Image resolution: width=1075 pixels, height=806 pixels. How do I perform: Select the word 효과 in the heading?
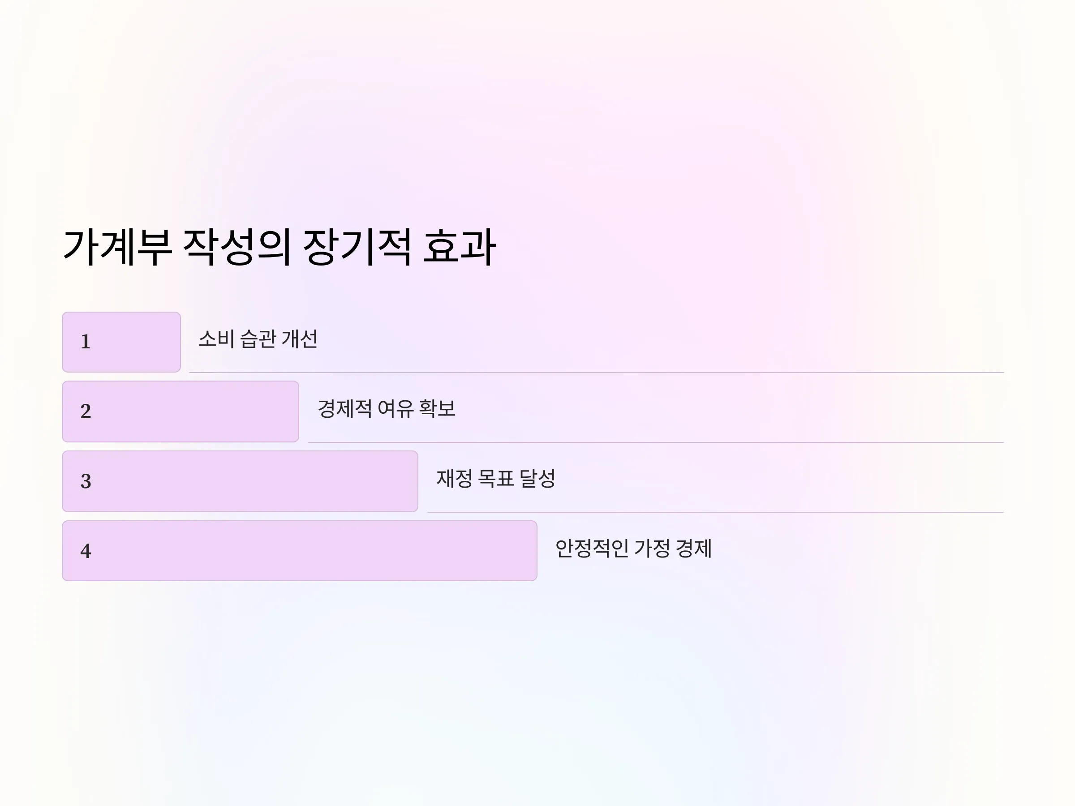[459, 247]
